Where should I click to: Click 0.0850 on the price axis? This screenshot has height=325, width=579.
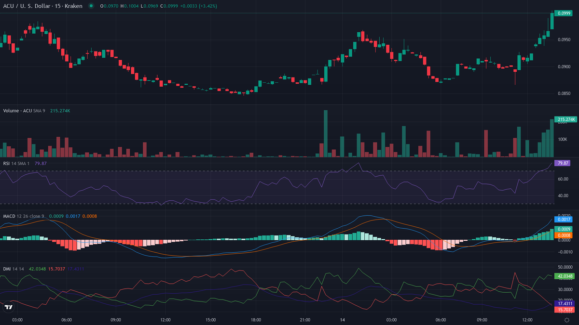point(564,94)
